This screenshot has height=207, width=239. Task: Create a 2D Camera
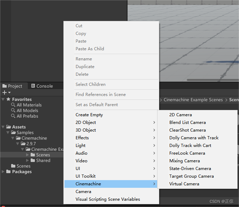[x=198, y=115]
